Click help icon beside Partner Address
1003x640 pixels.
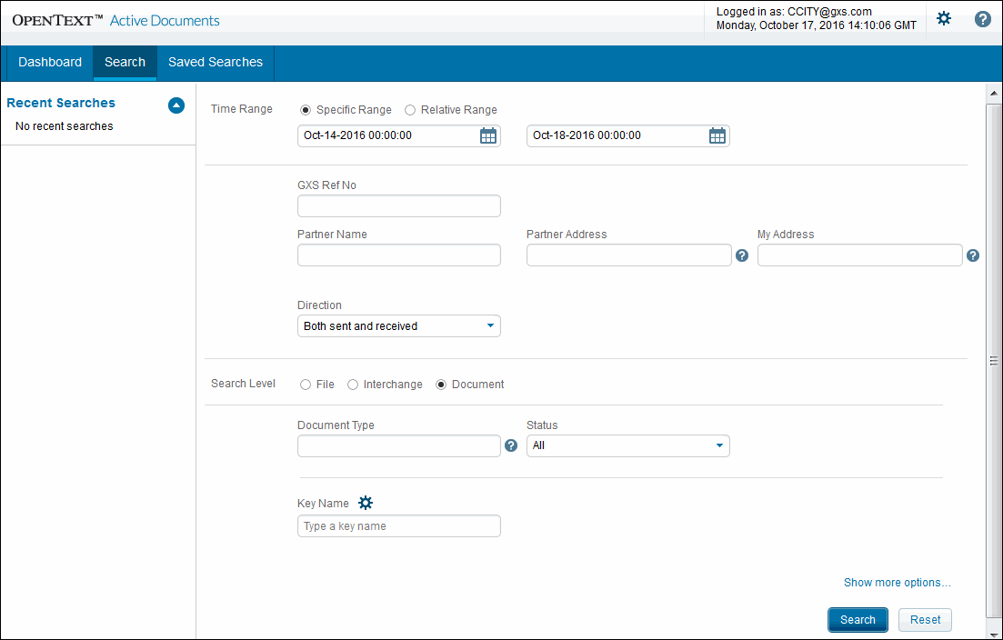pyautogui.click(x=741, y=255)
